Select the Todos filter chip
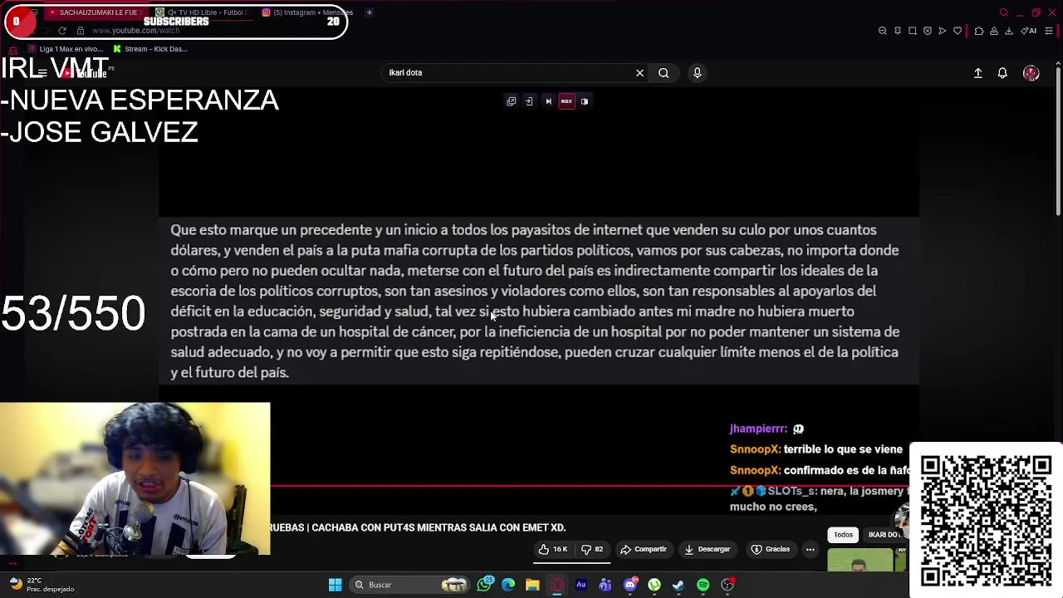 [x=843, y=535]
